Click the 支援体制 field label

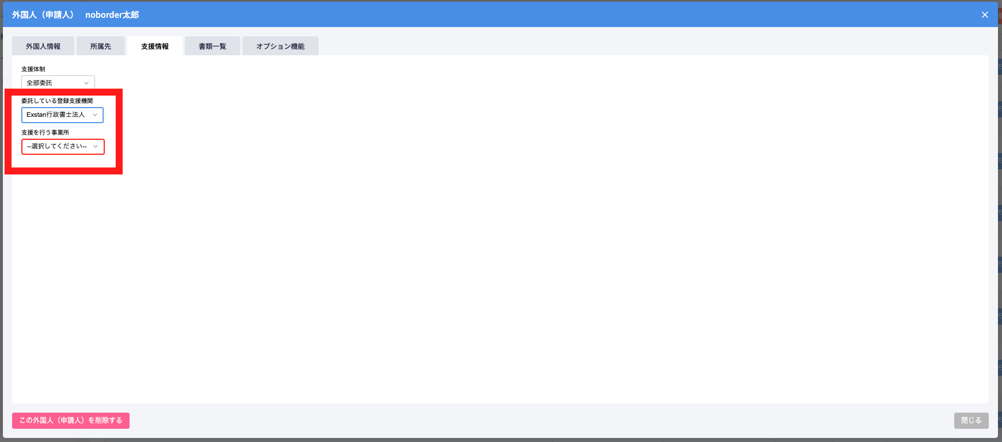33,69
